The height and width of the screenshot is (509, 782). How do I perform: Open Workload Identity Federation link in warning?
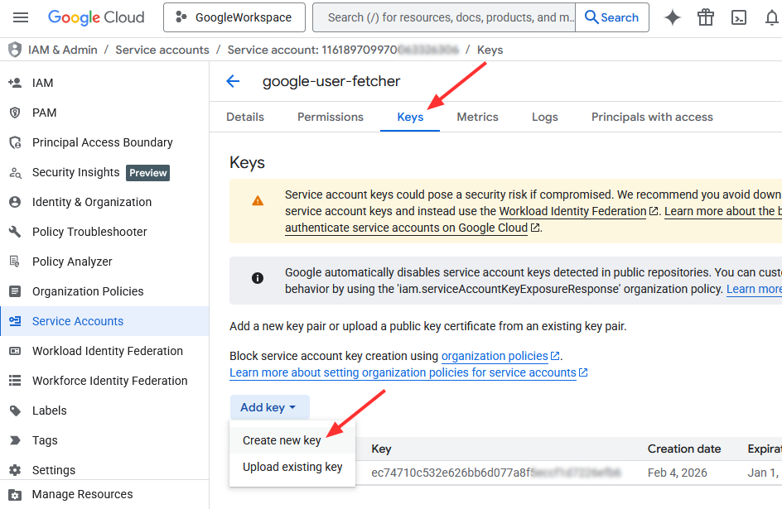pyautogui.click(x=572, y=211)
